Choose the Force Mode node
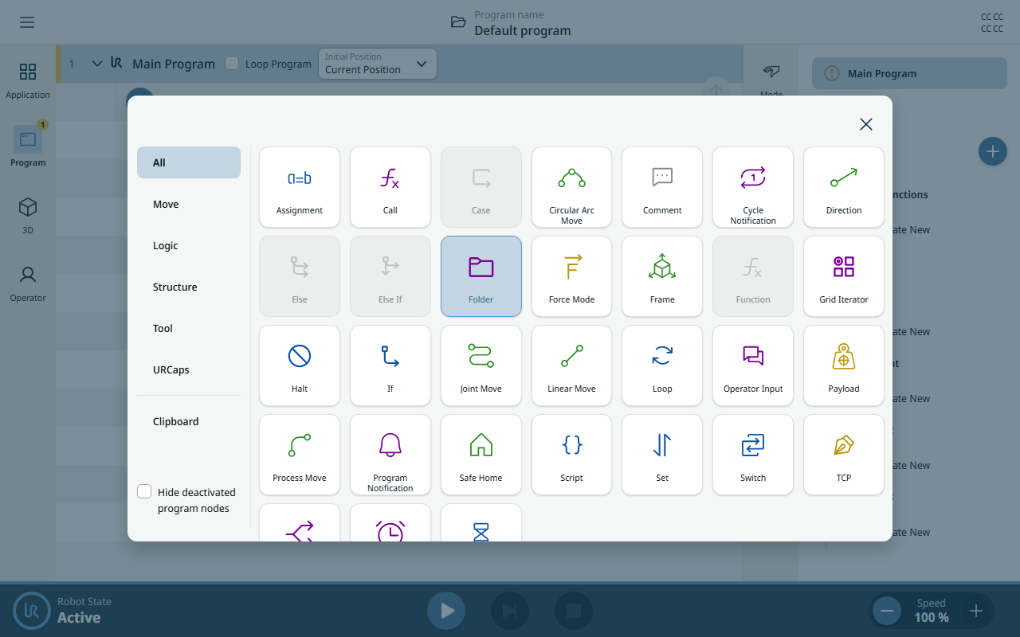1020x637 pixels. [x=571, y=276]
